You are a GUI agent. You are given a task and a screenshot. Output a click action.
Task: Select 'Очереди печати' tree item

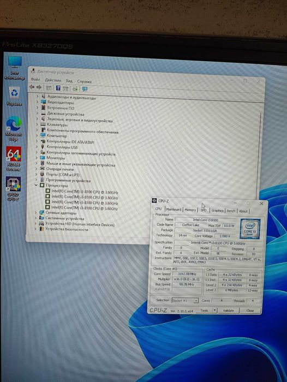(x=59, y=169)
